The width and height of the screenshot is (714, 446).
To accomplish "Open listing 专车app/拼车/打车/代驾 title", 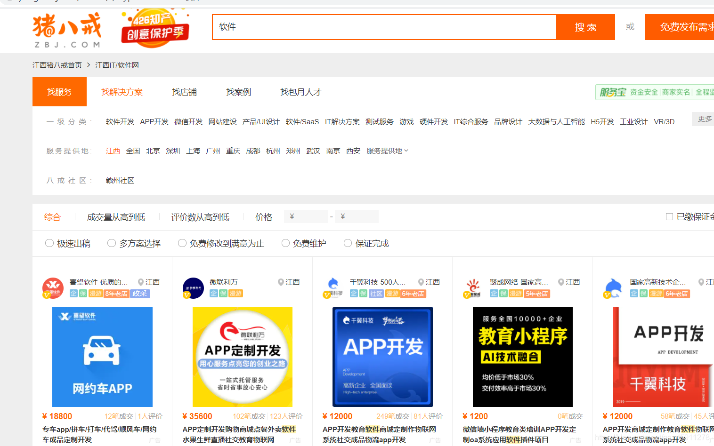I will coord(99,434).
